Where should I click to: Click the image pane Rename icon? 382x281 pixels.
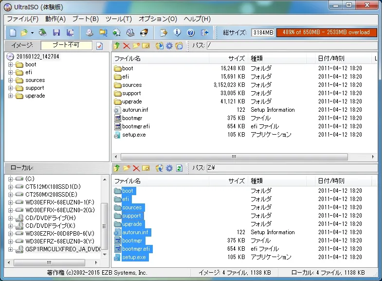pyautogui.click(x=146, y=46)
